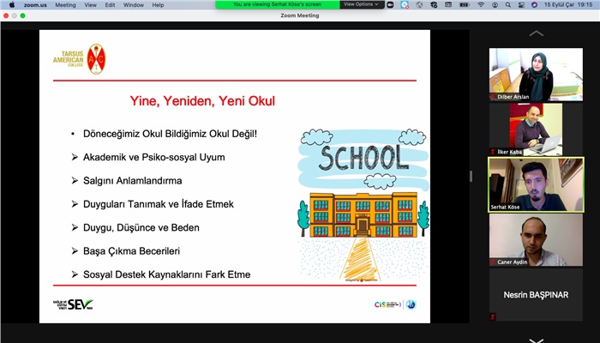Image resolution: width=600 pixels, height=343 pixels.
Task: Click the blue circular menu bar icon with red badge
Action: pos(405,4)
